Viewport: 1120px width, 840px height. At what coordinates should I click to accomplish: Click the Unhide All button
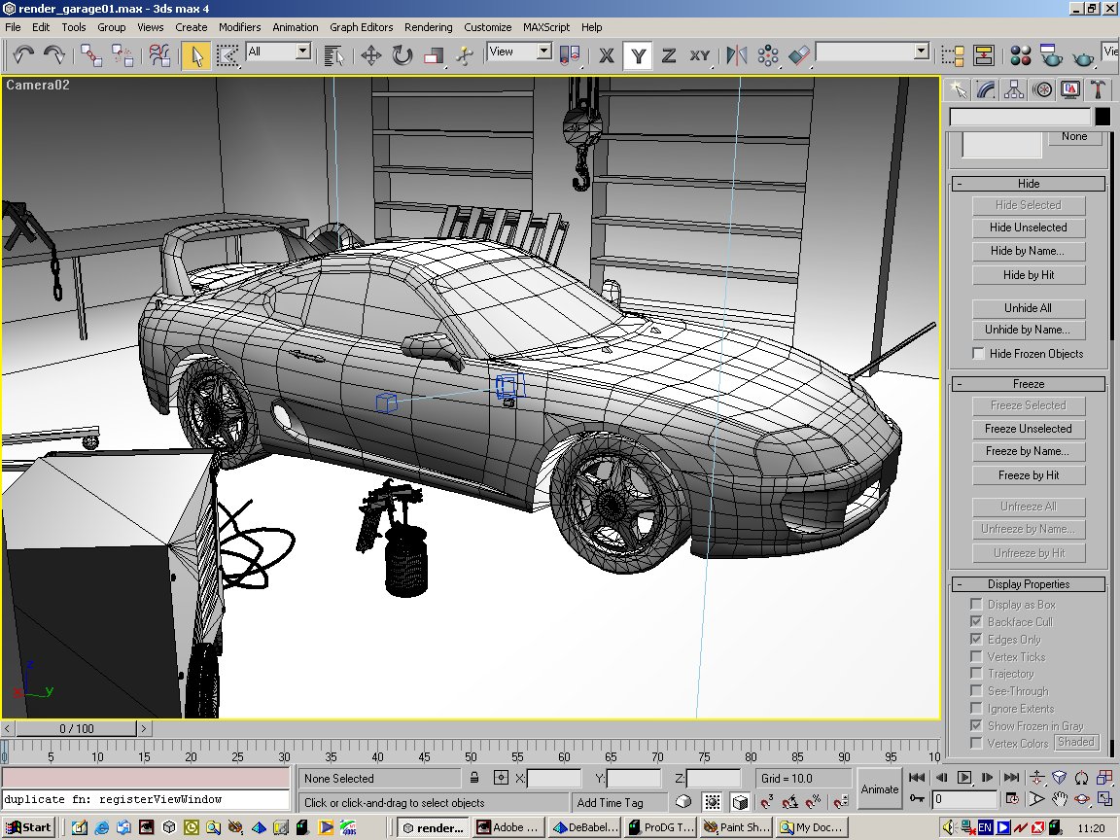point(1028,308)
